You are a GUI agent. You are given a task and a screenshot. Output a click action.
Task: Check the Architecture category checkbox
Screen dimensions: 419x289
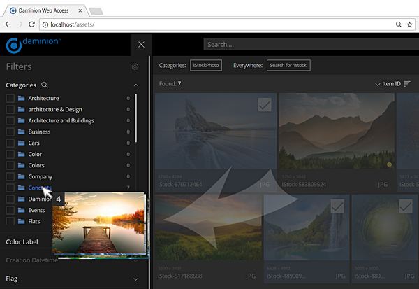click(x=10, y=98)
